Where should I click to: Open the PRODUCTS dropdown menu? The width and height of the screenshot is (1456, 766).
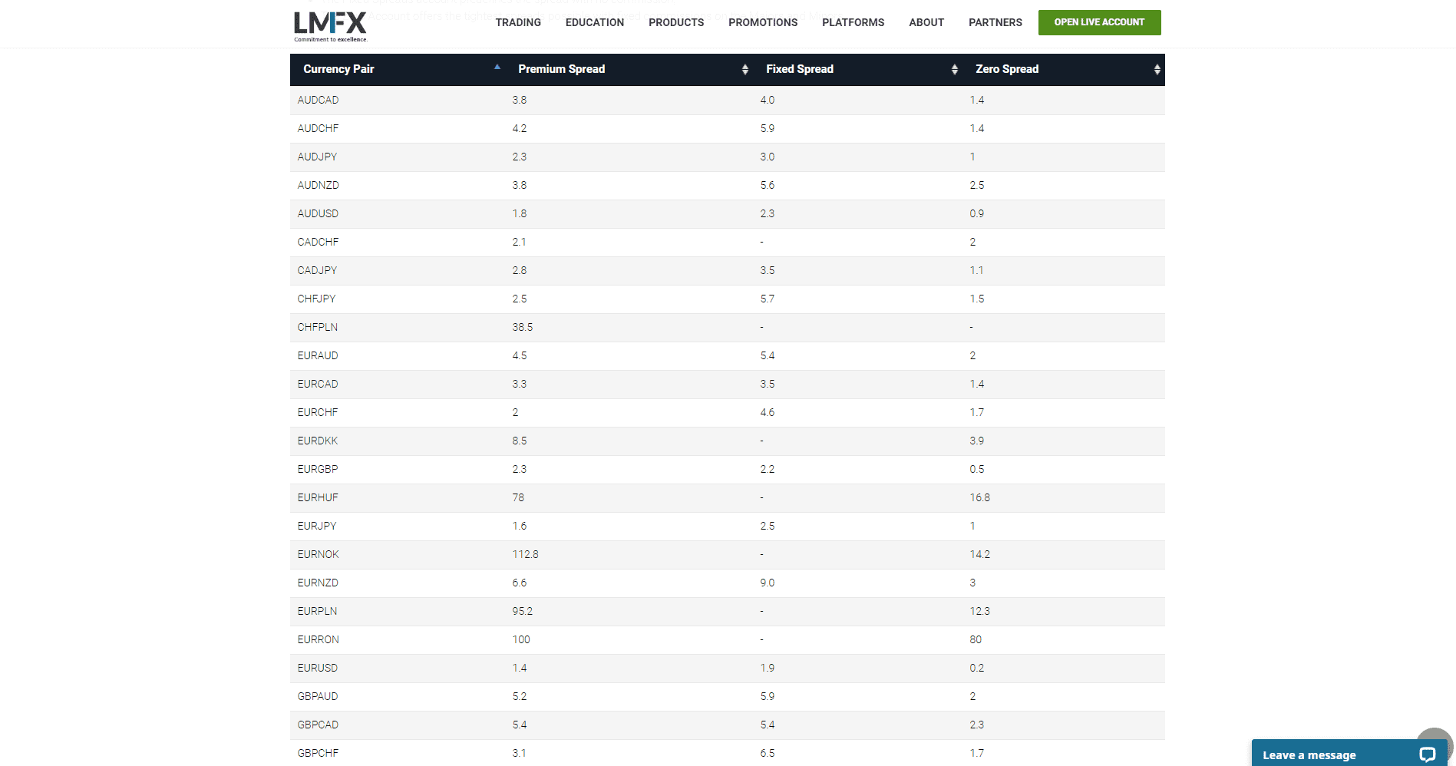coord(675,22)
